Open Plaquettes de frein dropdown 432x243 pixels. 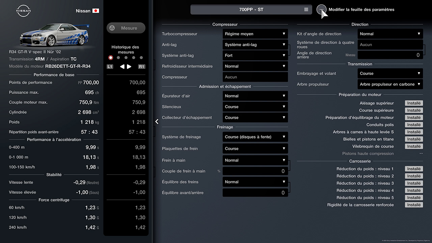[255, 148]
